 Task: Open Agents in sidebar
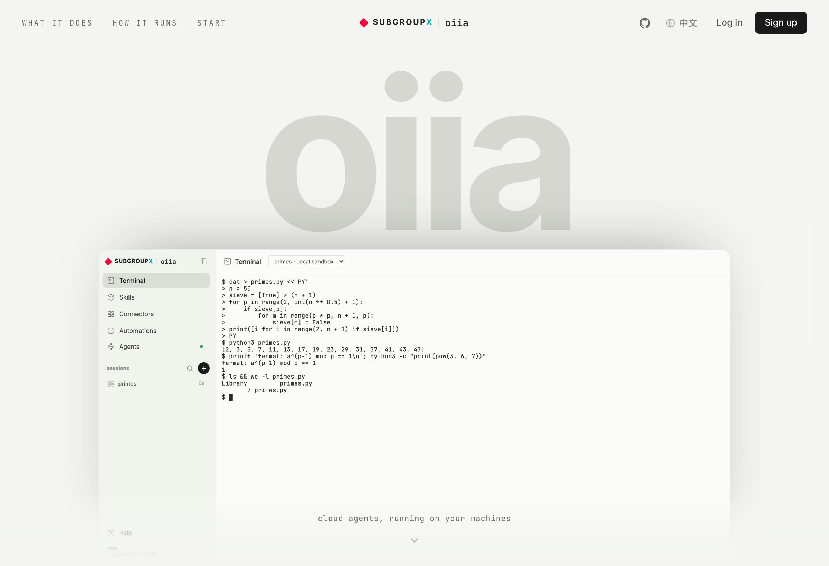click(x=156, y=347)
